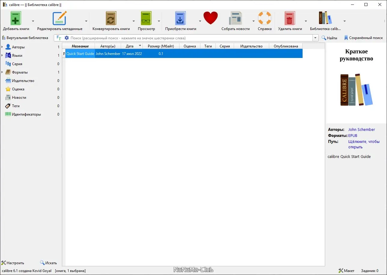Click the Add books green icon
387x275 pixels.
tap(16, 18)
